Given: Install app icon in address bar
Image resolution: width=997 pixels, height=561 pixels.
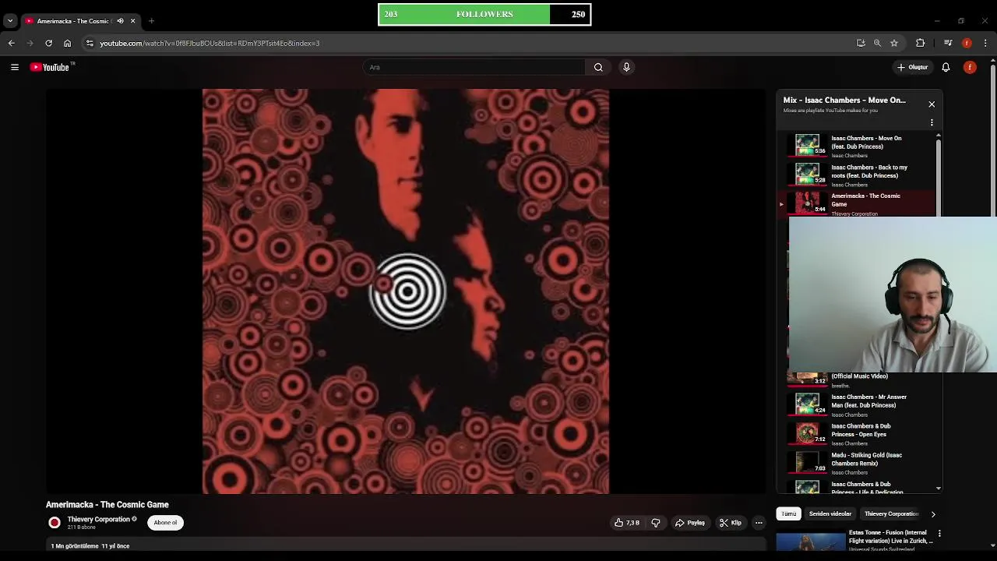Looking at the screenshot, I should 861,43.
